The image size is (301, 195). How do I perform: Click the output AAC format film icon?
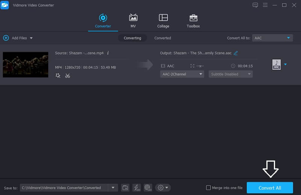[x=163, y=66]
